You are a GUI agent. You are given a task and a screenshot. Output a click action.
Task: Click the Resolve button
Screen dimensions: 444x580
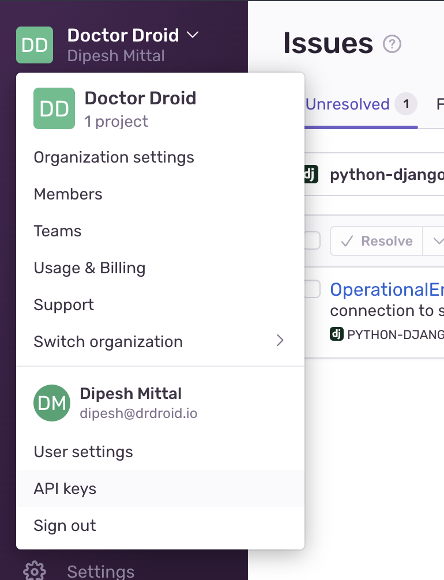(x=377, y=241)
